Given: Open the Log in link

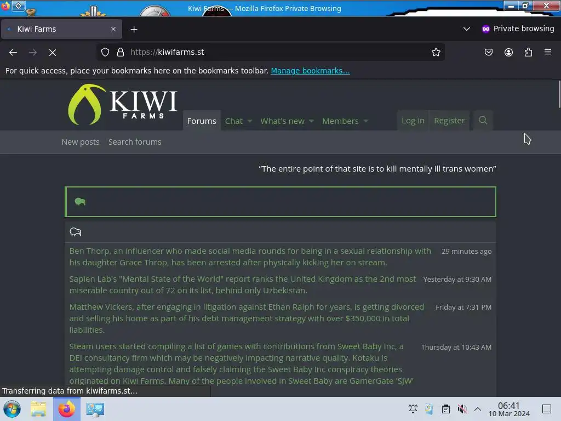Looking at the screenshot, I should click(x=413, y=121).
